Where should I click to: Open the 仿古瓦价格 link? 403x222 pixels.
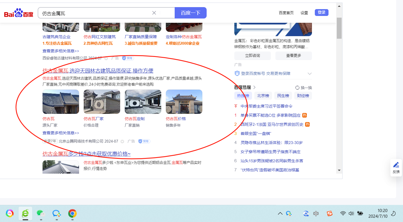[x=176, y=119]
